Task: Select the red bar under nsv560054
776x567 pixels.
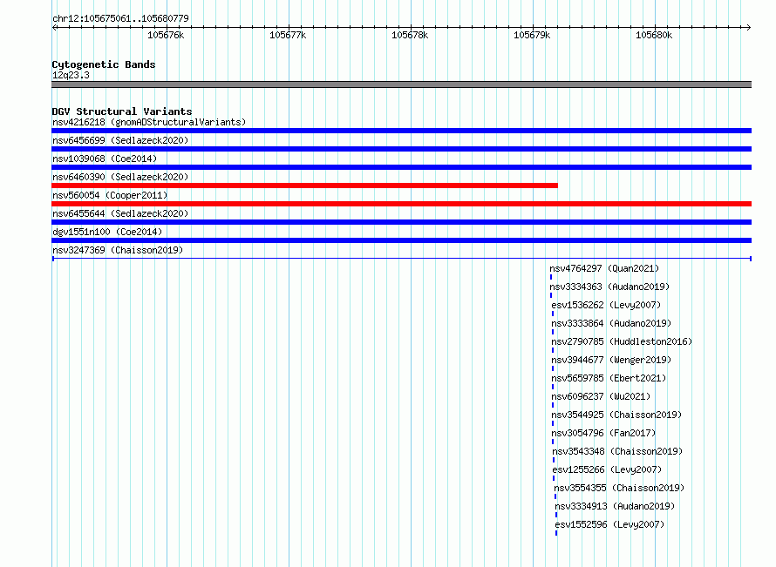Action: coord(401,204)
